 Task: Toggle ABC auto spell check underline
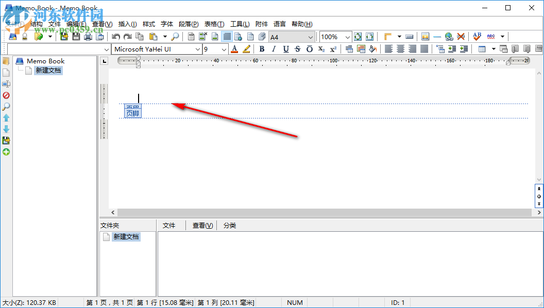491,37
